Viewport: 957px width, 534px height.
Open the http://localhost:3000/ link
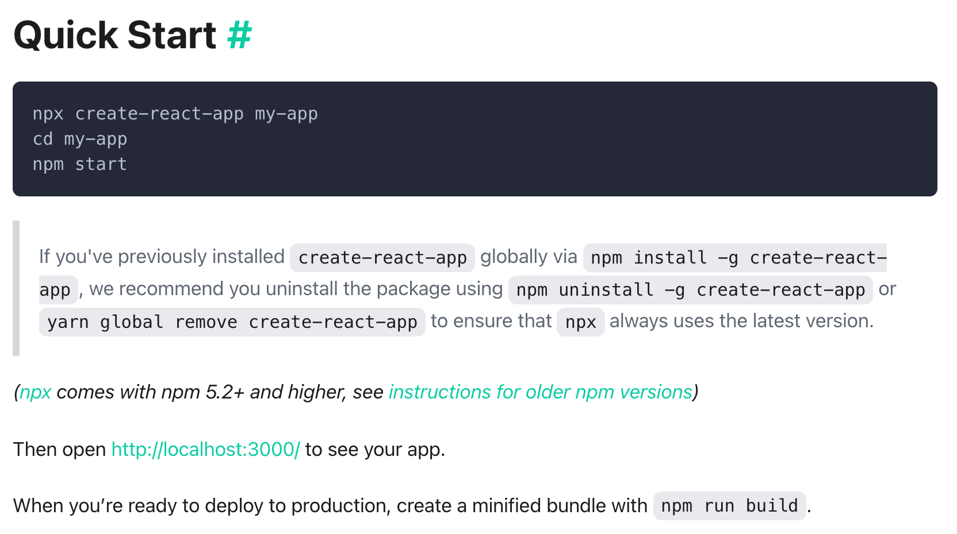click(205, 450)
